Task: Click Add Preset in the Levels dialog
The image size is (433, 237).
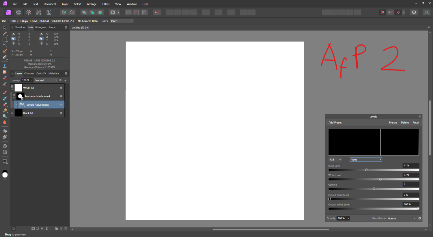Action: click(335, 122)
